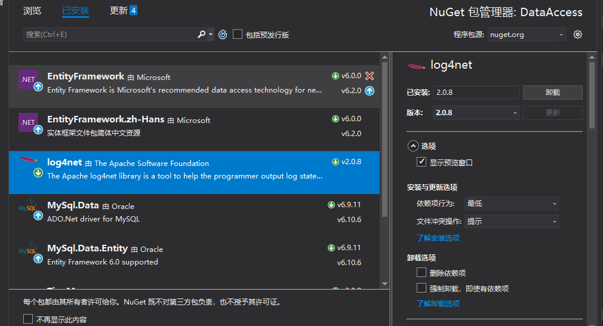Click the disabled 更新 button
The image size is (603, 326).
click(553, 113)
